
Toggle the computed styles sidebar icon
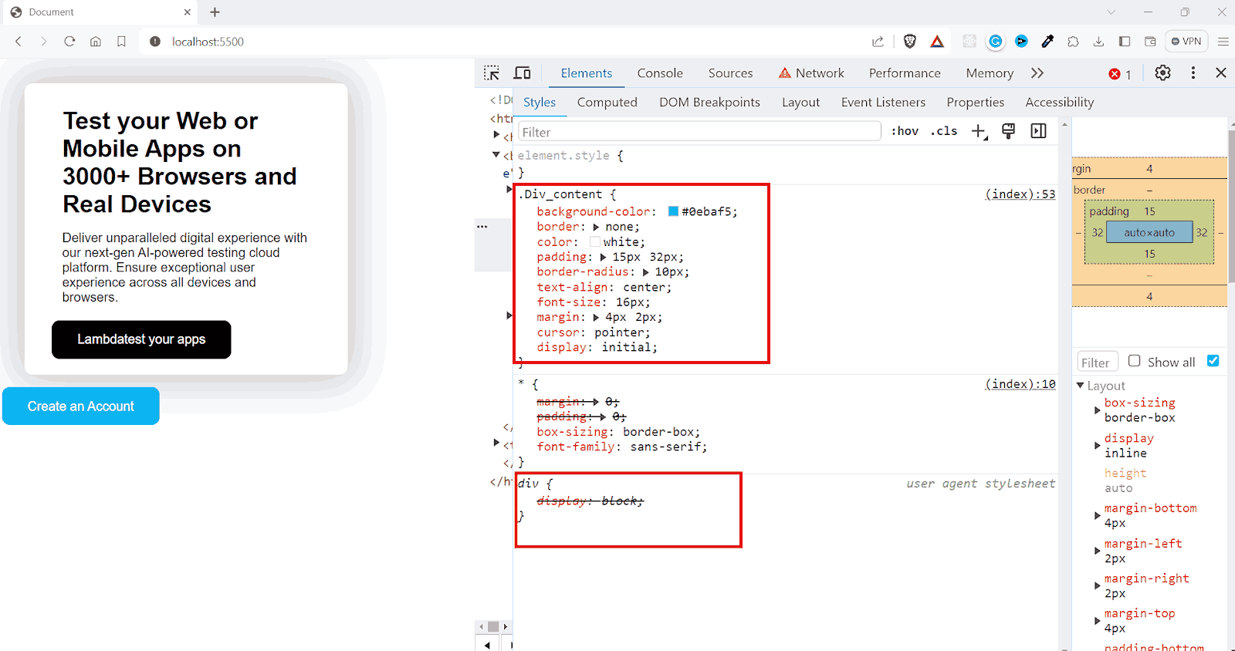pyautogui.click(x=1038, y=131)
